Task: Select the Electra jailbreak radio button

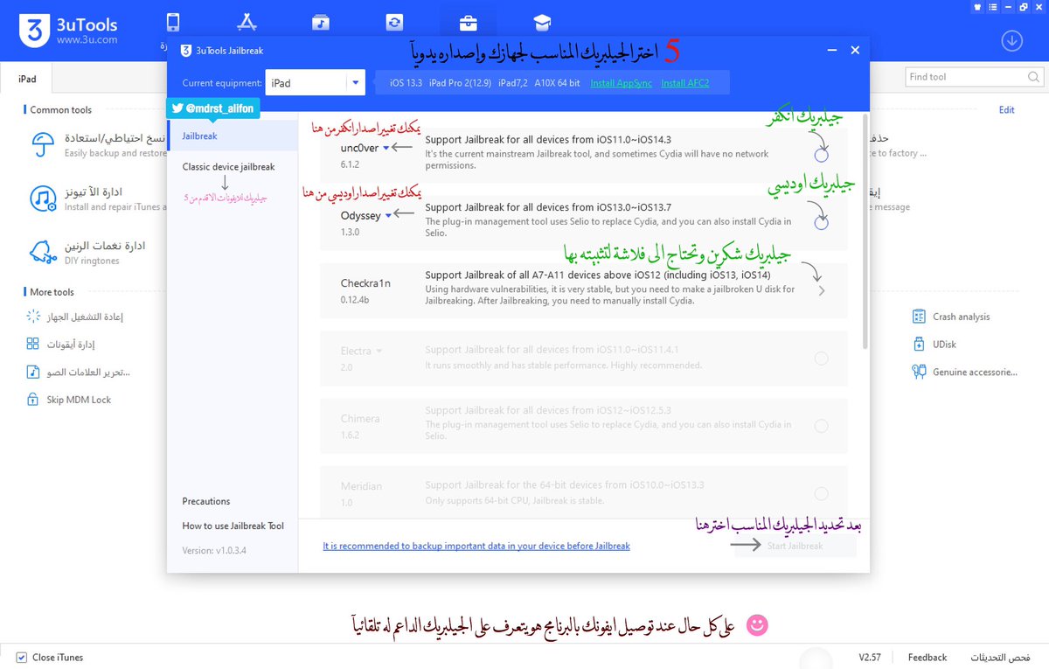Action: [821, 358]
